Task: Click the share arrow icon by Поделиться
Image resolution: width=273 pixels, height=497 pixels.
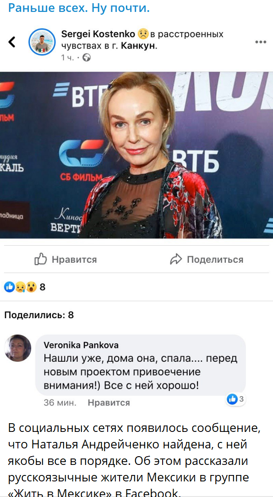Action: pyautogui.click(x=176, y=260)
